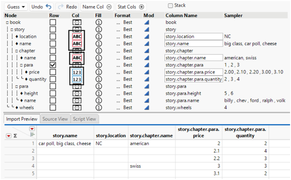
Task: Click the Col icon for book row
Action: [77, 22]
